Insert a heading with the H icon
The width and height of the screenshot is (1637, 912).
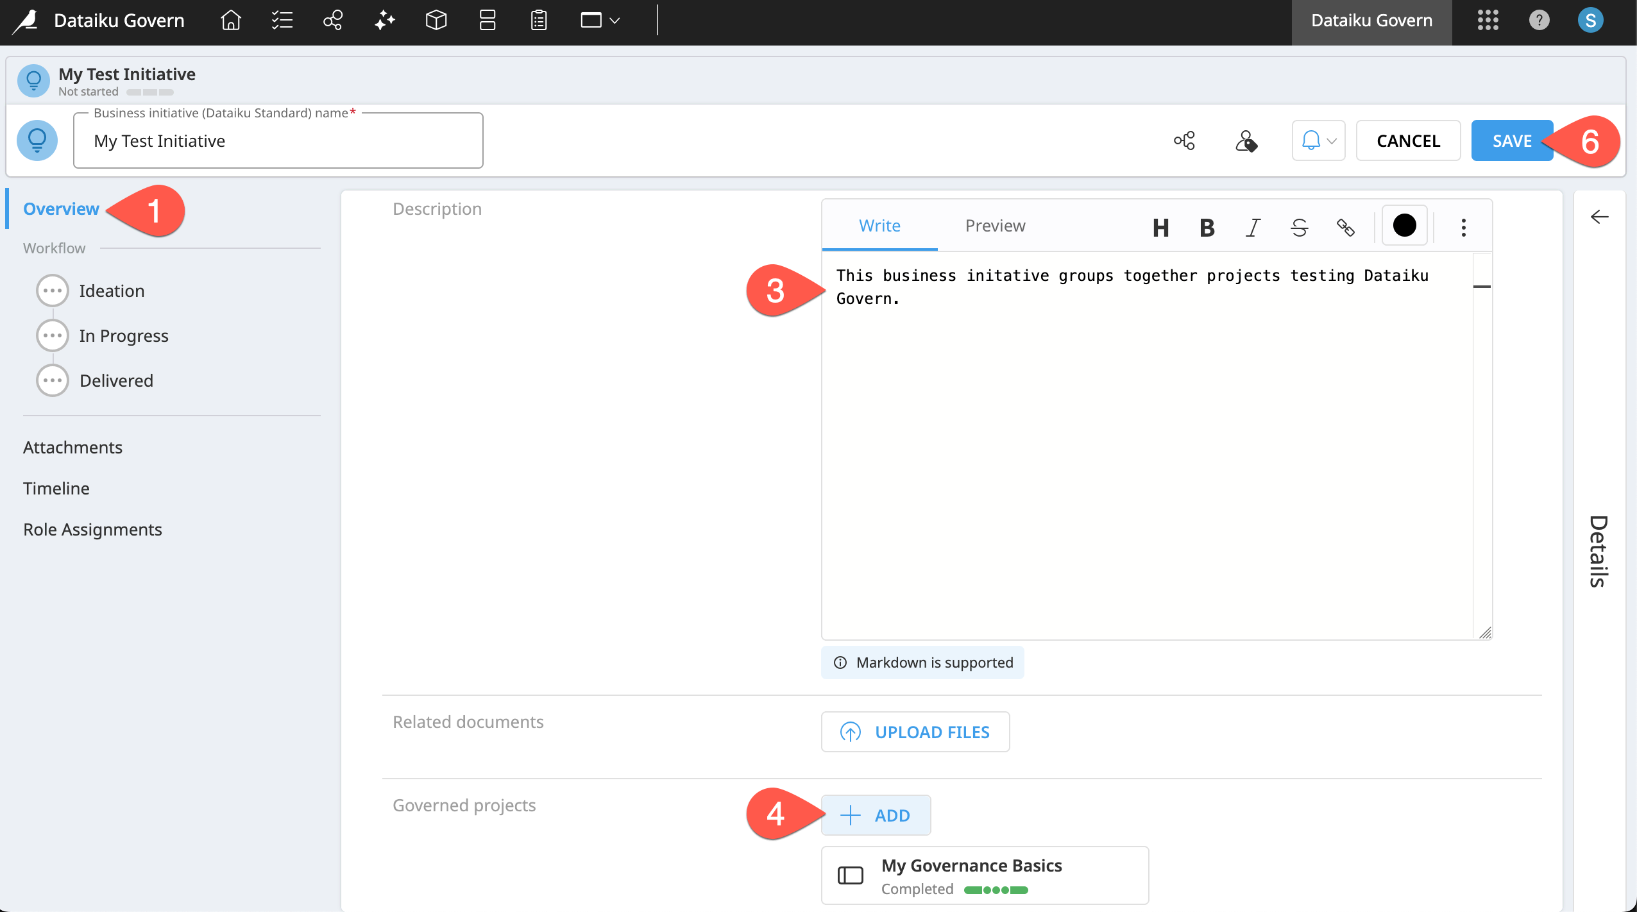[1160, 226]
